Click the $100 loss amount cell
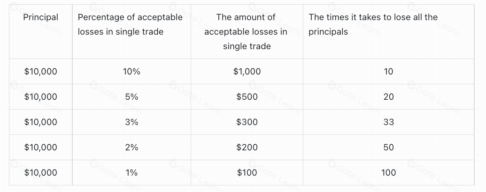486x192 pixels. click(247, 173)
